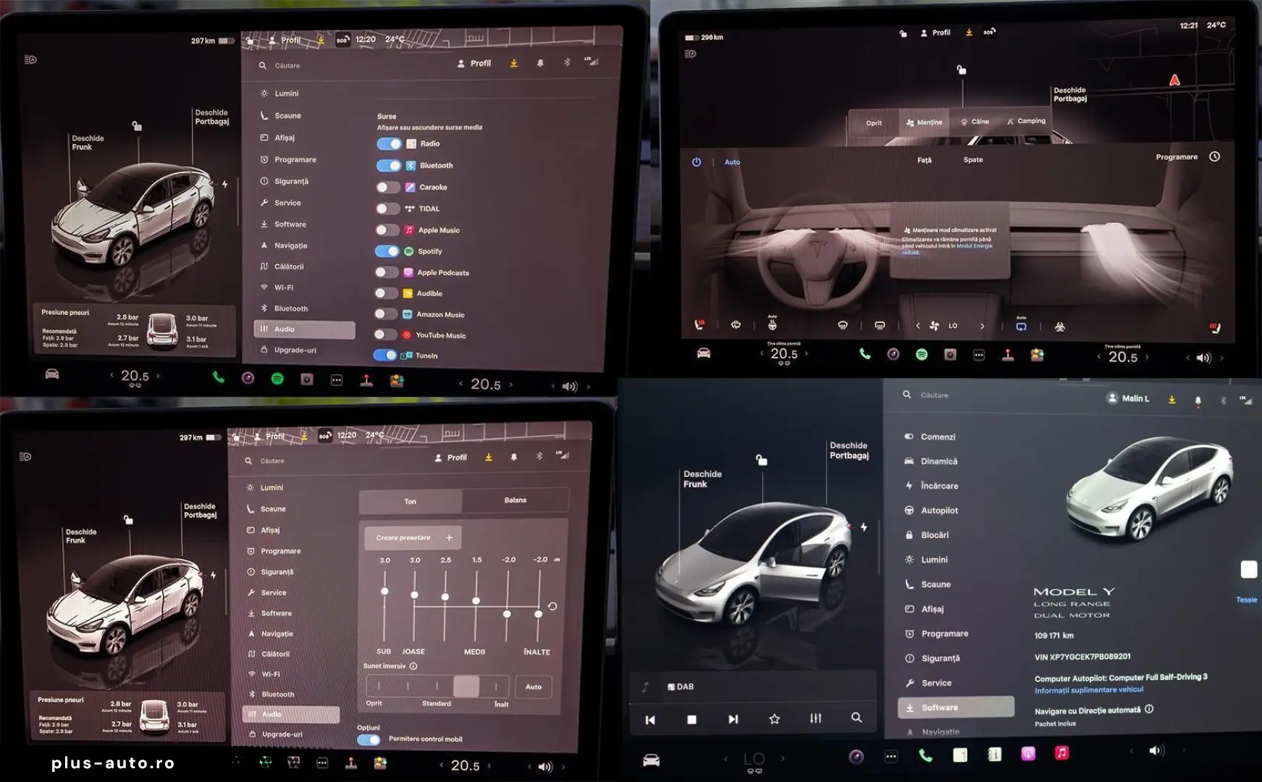Enable the YouTube Music source switch
This screenshot has width=1262, height=782.
tap(386, 335)
